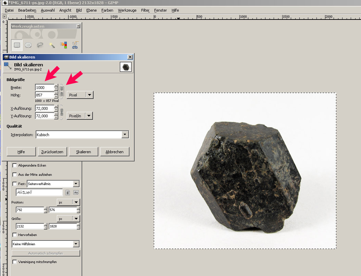The image size is (361, 276).
Task: Select the Rectangle Select tool
Action: pos(17,45)
